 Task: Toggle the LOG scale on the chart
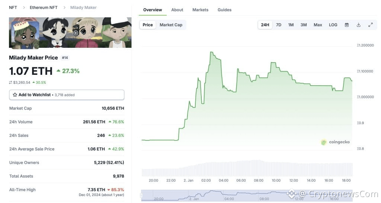[x=333, y=25]
